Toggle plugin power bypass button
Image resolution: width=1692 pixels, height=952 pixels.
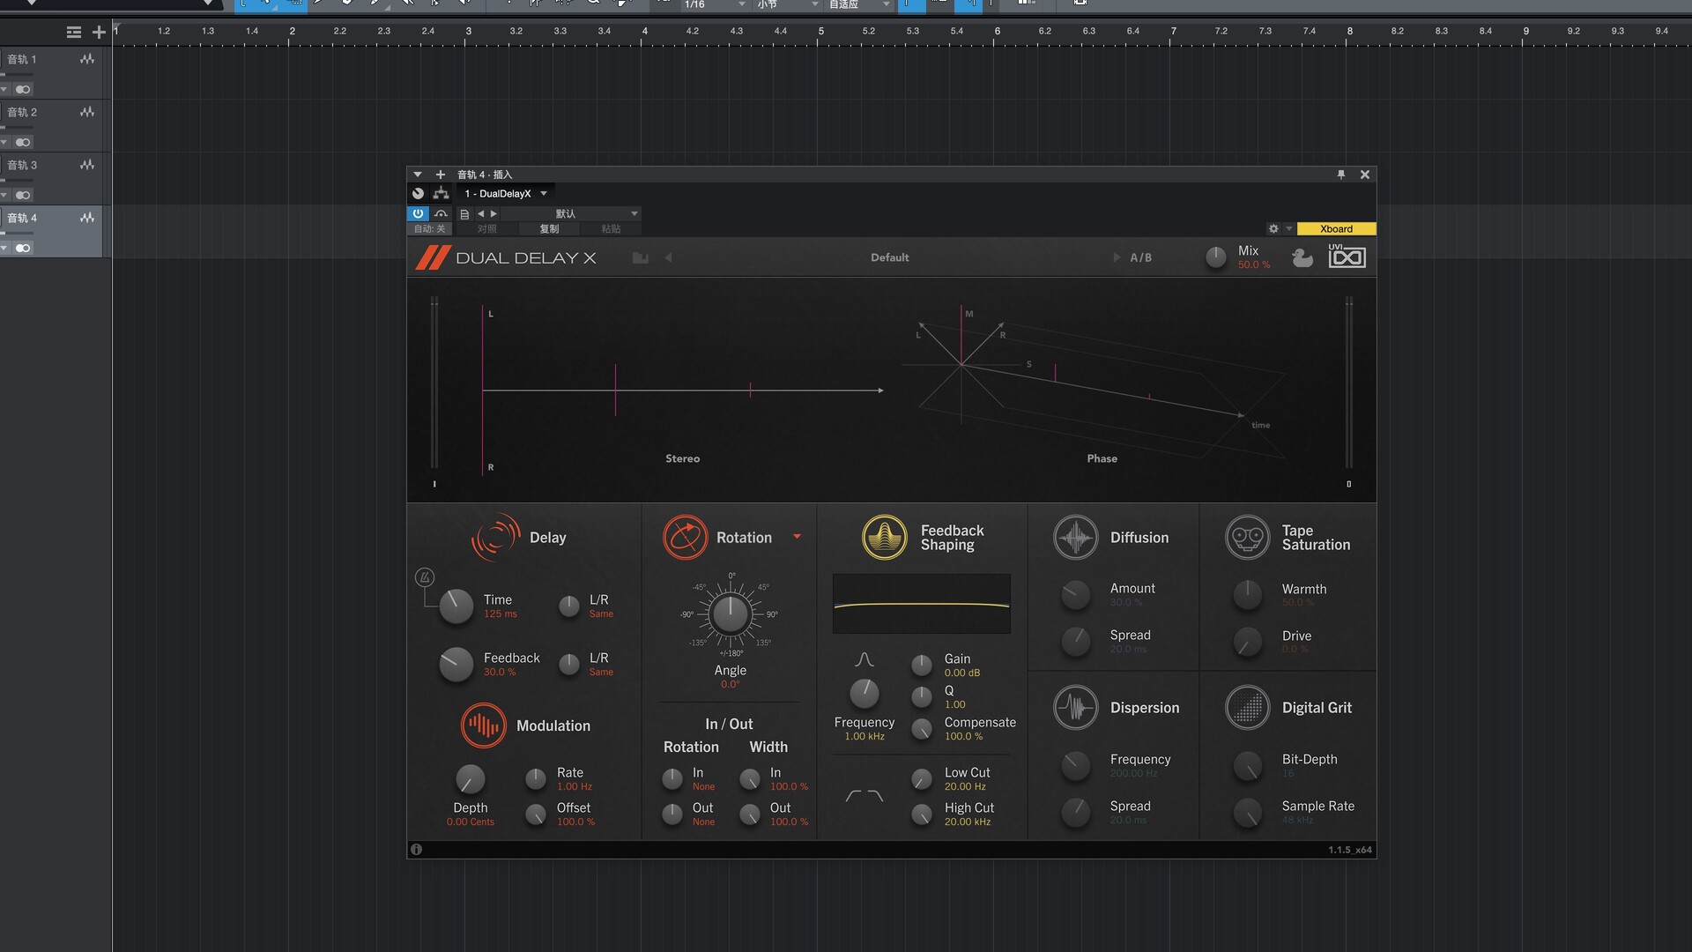point(418,213)
